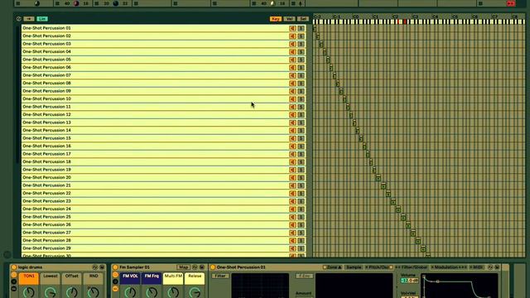Solo the One-Shot Percussion 06 zone
The width and height of the screenshot is (530, 298).
pos(301,68)
